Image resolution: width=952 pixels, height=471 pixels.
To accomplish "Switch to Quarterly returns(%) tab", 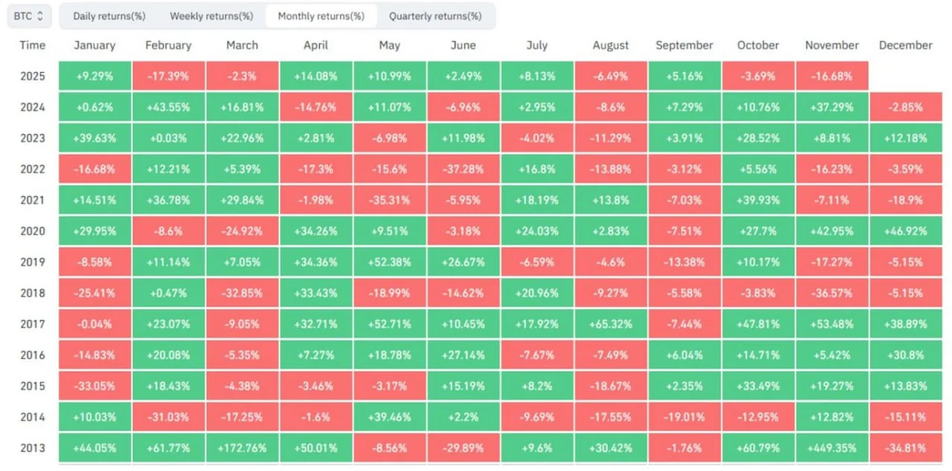I will click(x=435, y=16).
